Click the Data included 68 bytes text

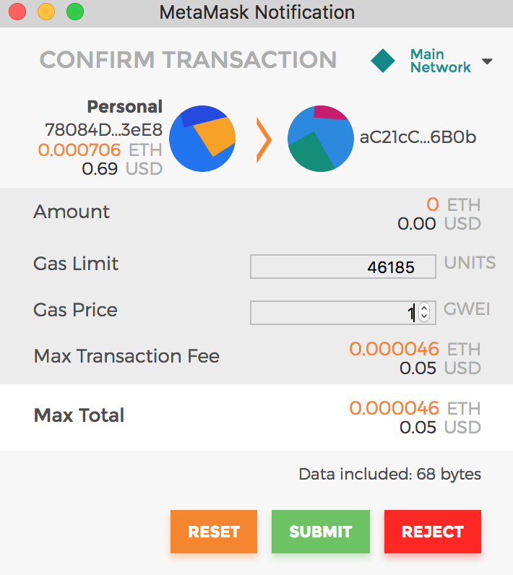(389, 474)
